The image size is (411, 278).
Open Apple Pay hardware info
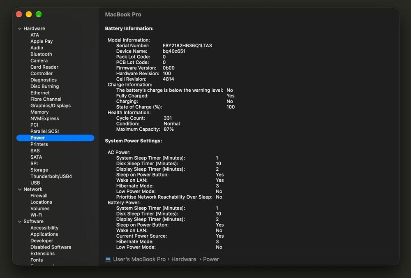pyautogui.click(x=42, y=42)
